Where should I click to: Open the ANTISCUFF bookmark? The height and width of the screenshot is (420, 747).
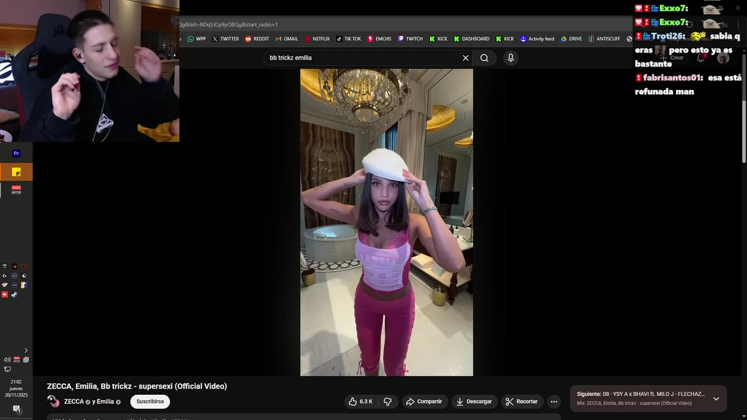[604, 39]
